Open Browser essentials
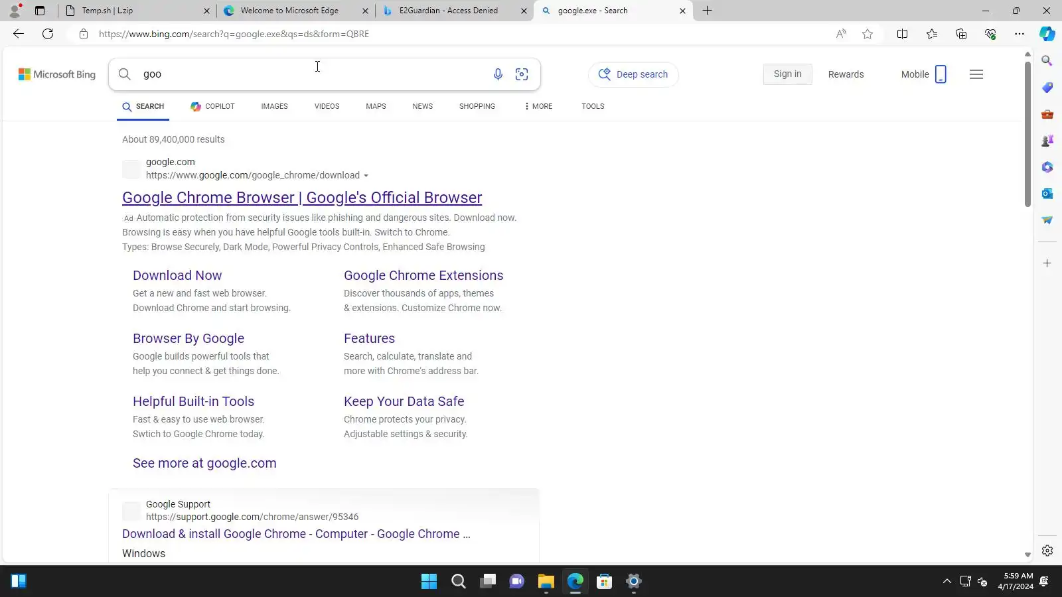This screenshot has width=1062, height=597. pyautogui.click(x=990, y=34)
